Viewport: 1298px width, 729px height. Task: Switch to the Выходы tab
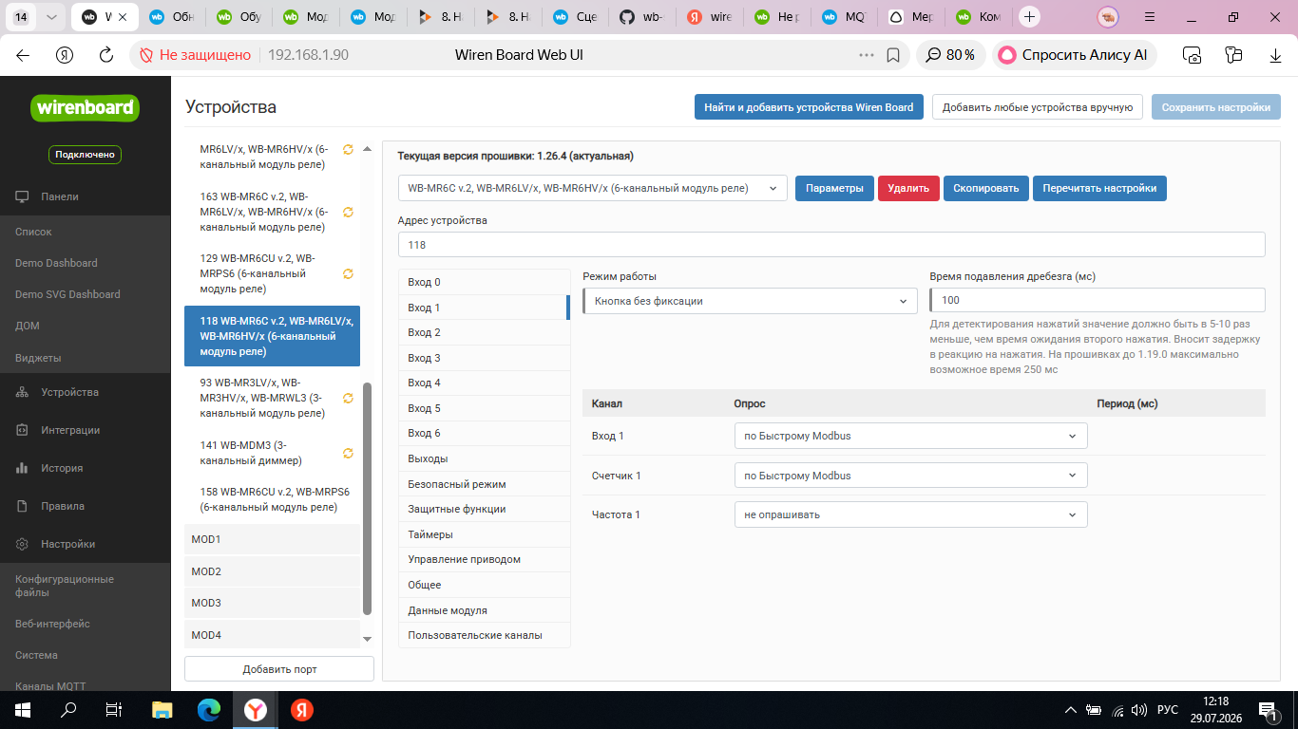(x=484, y=458)
